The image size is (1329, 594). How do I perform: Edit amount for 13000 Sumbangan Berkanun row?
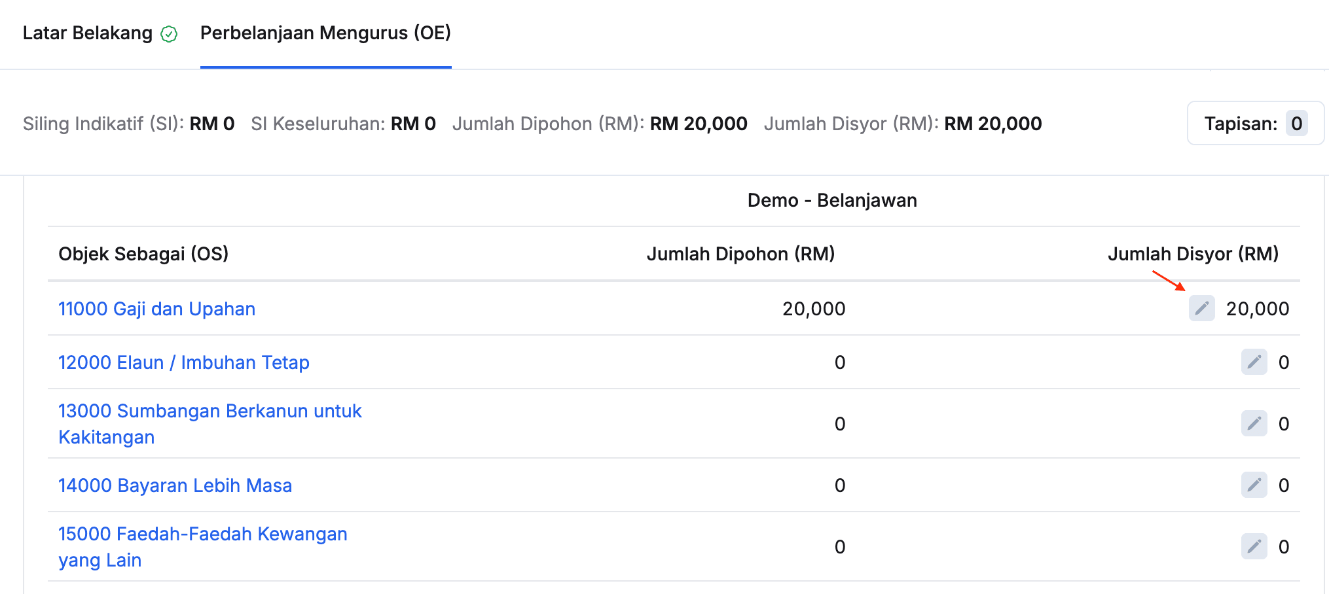pyautogui.click(x=1254, y=423)
